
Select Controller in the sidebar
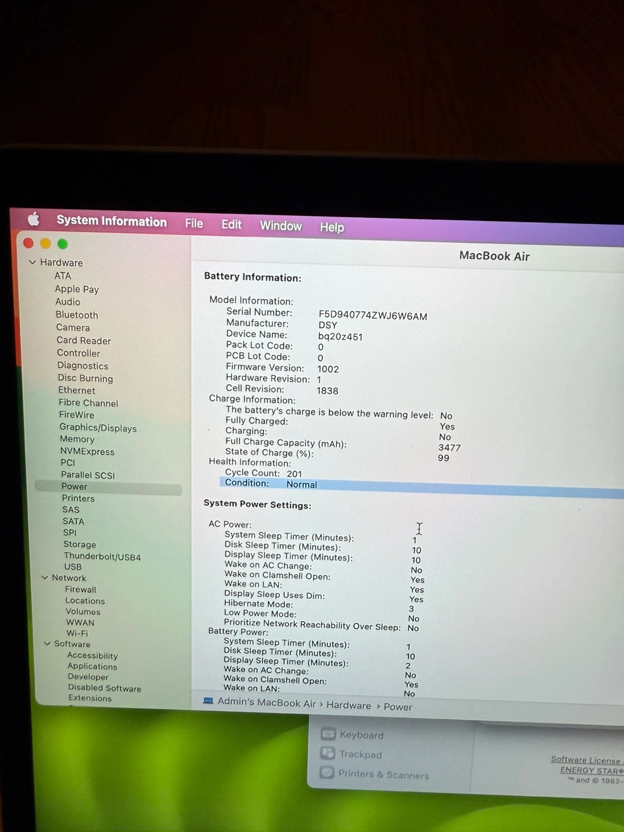79,353
